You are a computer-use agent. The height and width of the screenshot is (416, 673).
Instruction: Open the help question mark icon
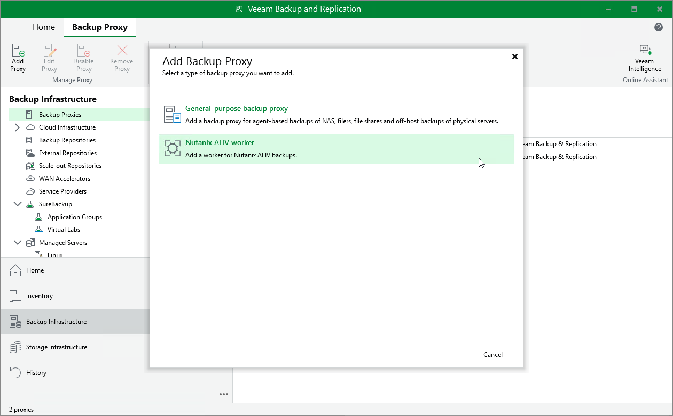pos(659,27)
